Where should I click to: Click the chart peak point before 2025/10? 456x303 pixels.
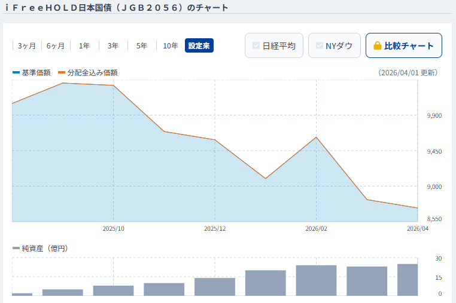pos(62,83)
